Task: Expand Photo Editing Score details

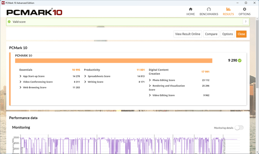Action: click(150, 80)
